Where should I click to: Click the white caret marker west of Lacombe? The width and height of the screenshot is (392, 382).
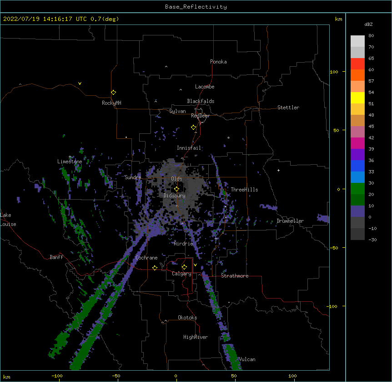[181, 90]
